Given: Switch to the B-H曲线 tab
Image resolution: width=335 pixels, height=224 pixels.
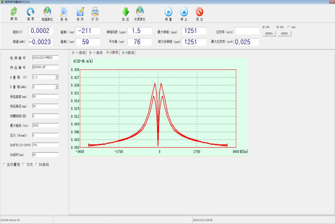Looking at the screenshot, I should point(128,53).
